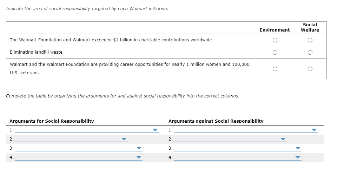Open dropdown 4 under Arguments against Social Responsibility

(238, 157)
